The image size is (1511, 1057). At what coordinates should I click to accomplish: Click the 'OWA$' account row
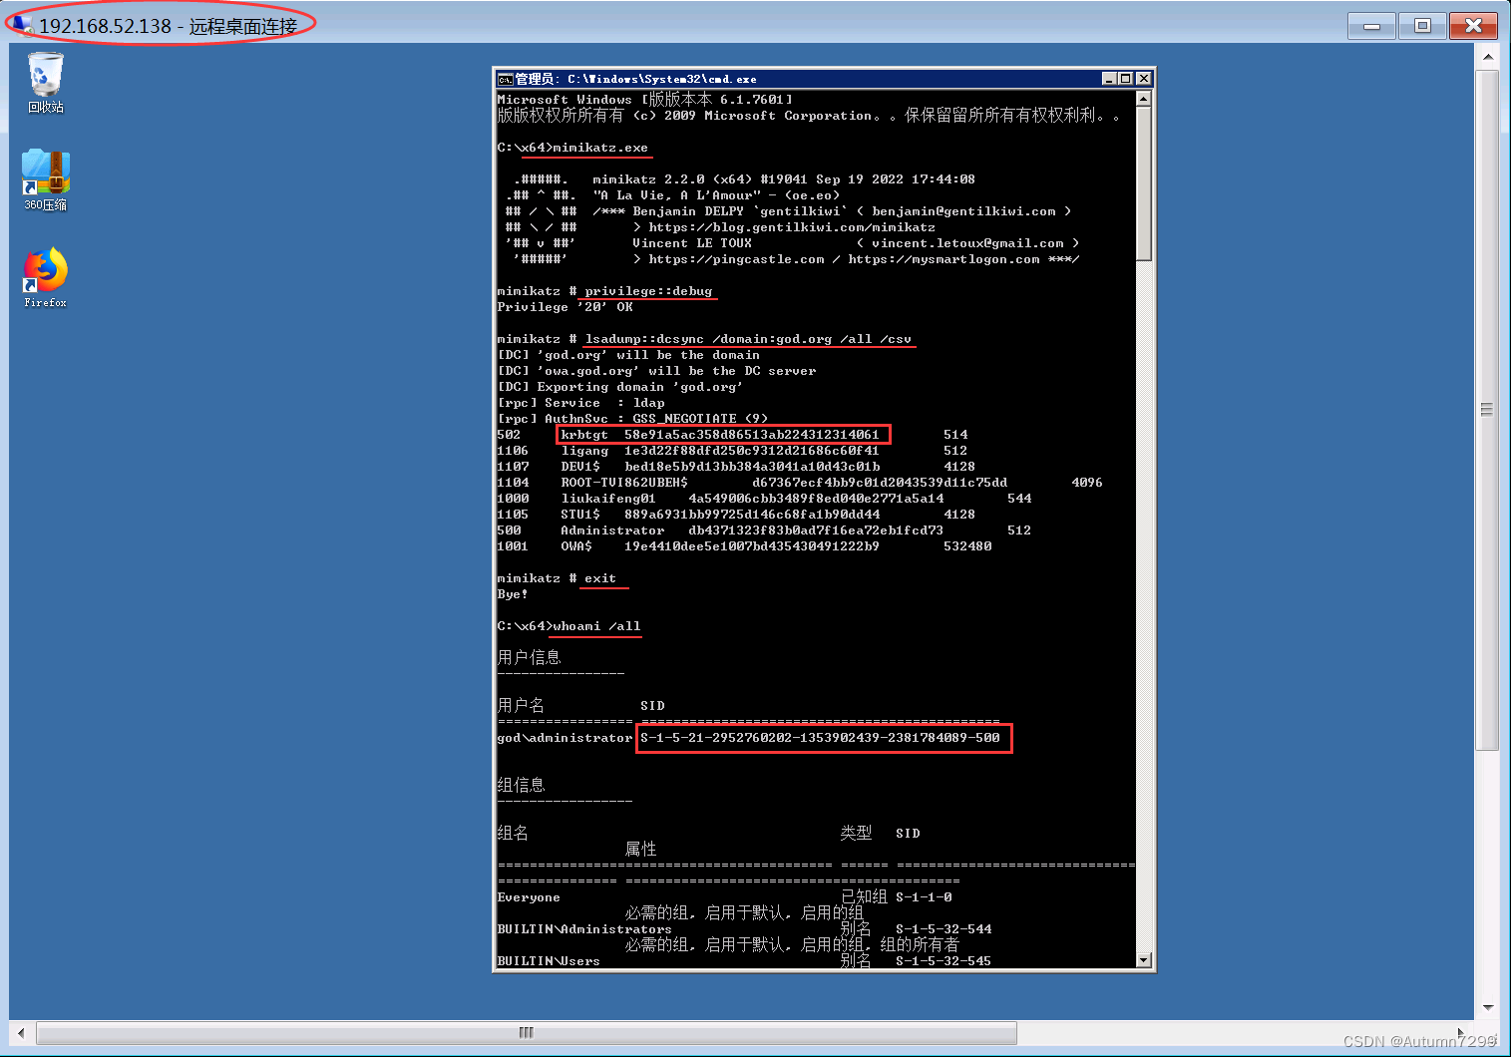click(x=744, y=546)
